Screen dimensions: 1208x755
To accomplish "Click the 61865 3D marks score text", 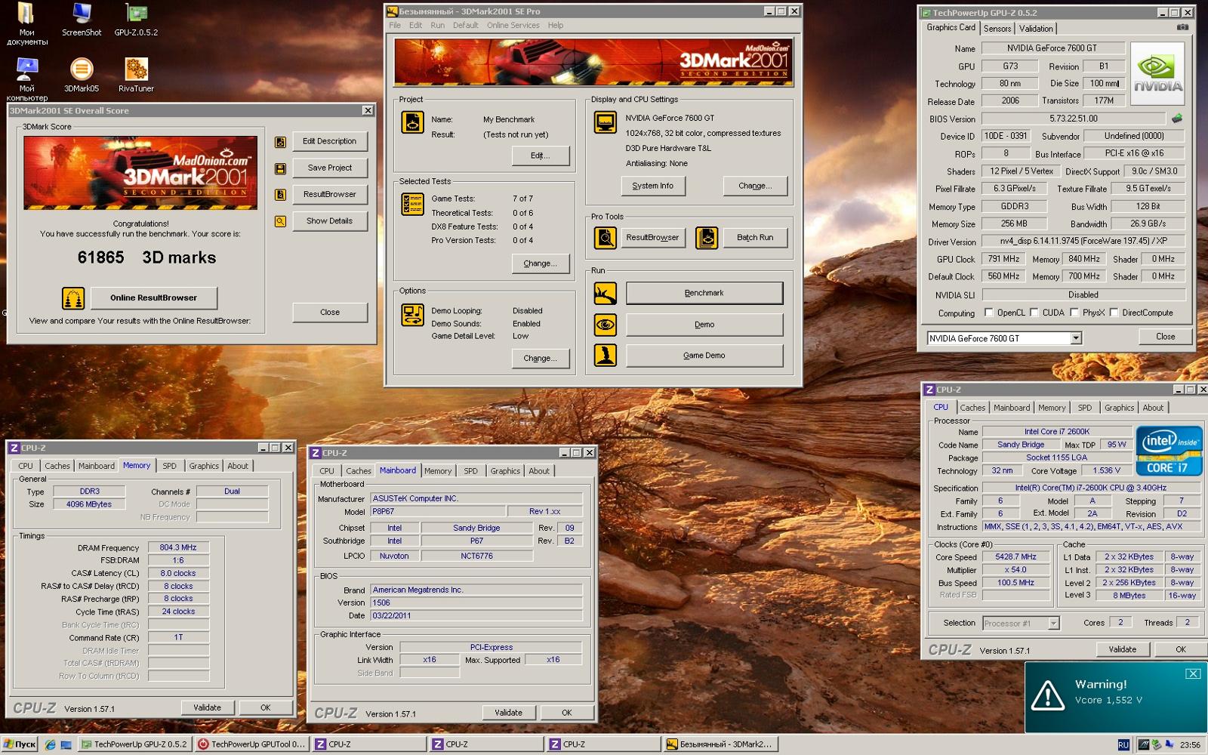I will (146, 258).
